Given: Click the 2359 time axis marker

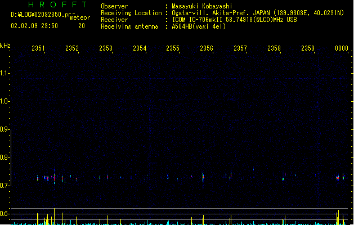Looking at the screenshot, I should pos(308,48).
